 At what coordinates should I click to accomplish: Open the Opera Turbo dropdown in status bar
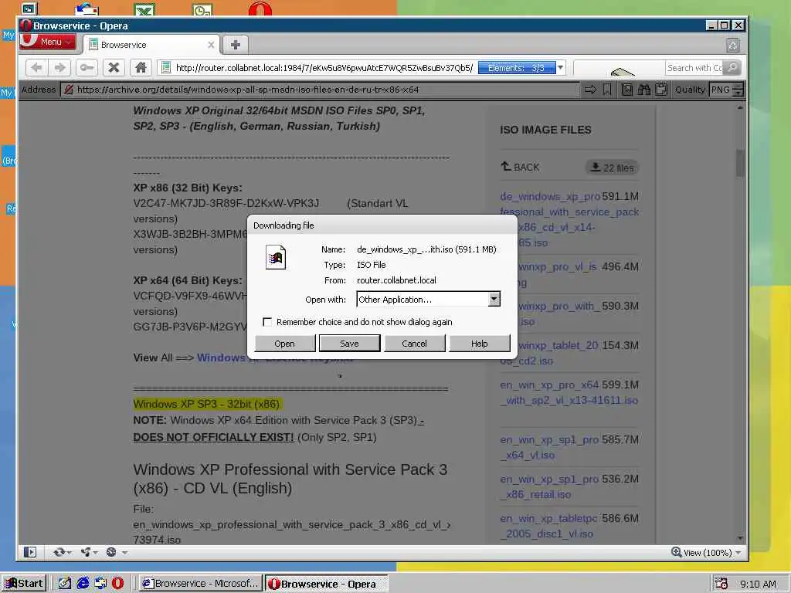tap(117, 552)
